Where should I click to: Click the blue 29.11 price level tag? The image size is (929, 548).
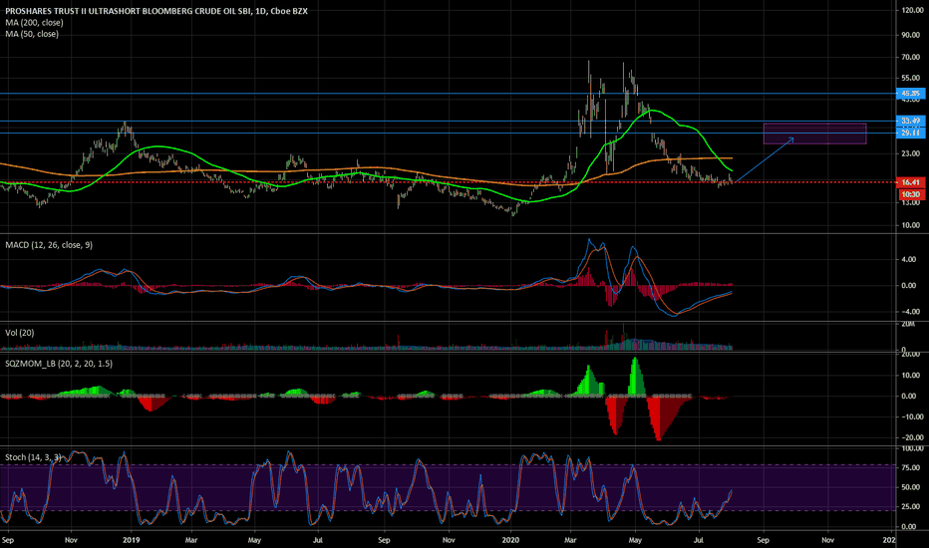(911, 133)
